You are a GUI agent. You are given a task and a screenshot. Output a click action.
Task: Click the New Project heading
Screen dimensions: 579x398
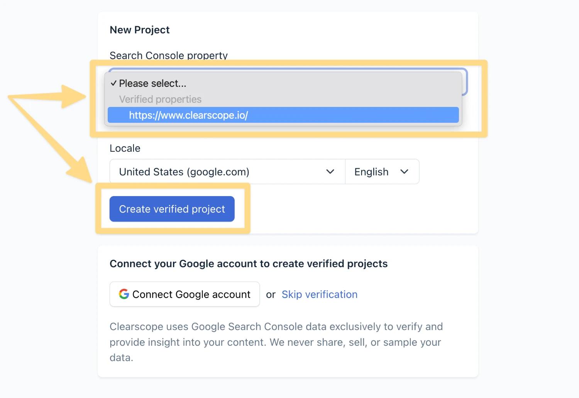pos(140,30)
